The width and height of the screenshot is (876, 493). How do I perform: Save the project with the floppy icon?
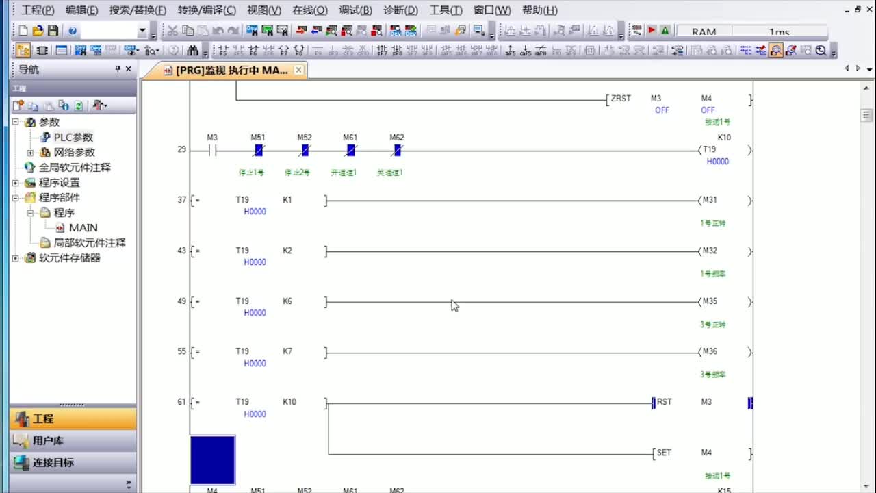53,31
